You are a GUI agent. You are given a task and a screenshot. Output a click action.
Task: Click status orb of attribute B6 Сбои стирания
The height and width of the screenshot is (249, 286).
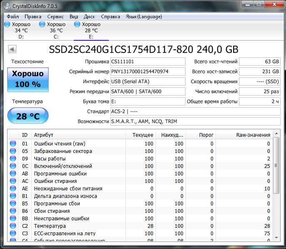tap(13, 211)
